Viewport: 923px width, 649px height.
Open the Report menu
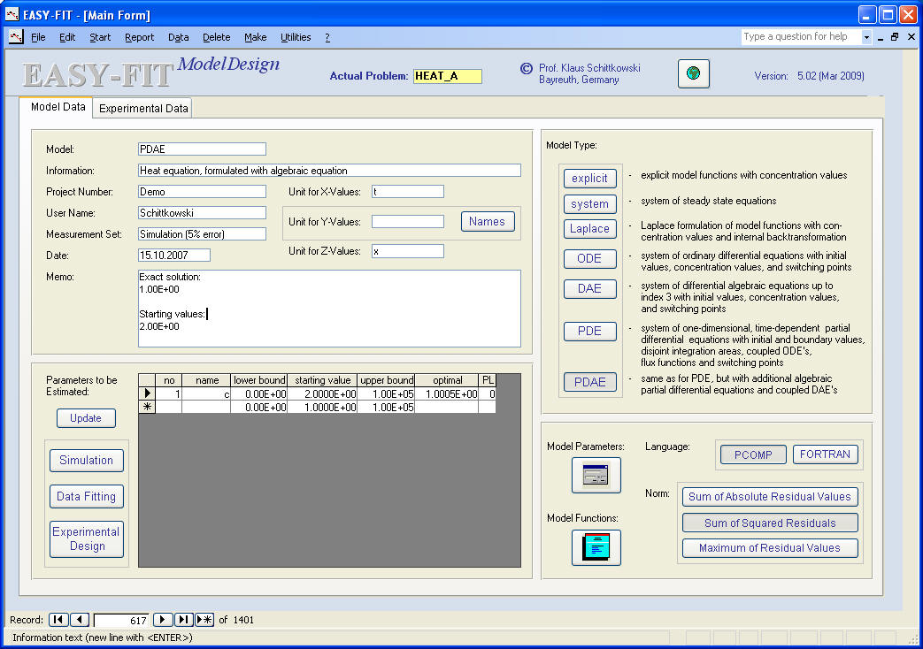tap(139, 37)
